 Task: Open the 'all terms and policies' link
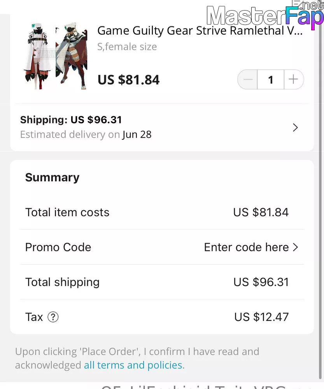click(133, 365)
